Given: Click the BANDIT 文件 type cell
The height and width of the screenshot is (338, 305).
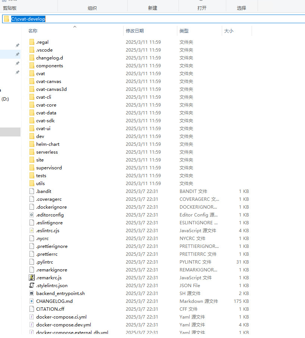Looking at the screenshot, I should [193, 191].
